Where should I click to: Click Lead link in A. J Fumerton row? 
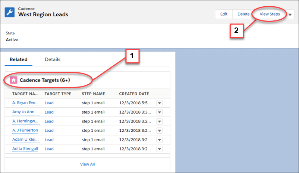point(49,130)
